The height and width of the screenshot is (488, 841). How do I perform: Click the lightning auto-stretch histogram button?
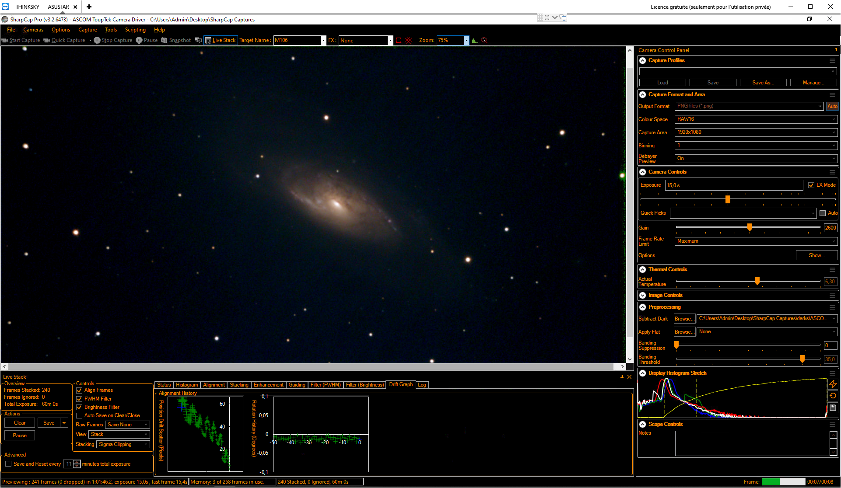[833, 384]
